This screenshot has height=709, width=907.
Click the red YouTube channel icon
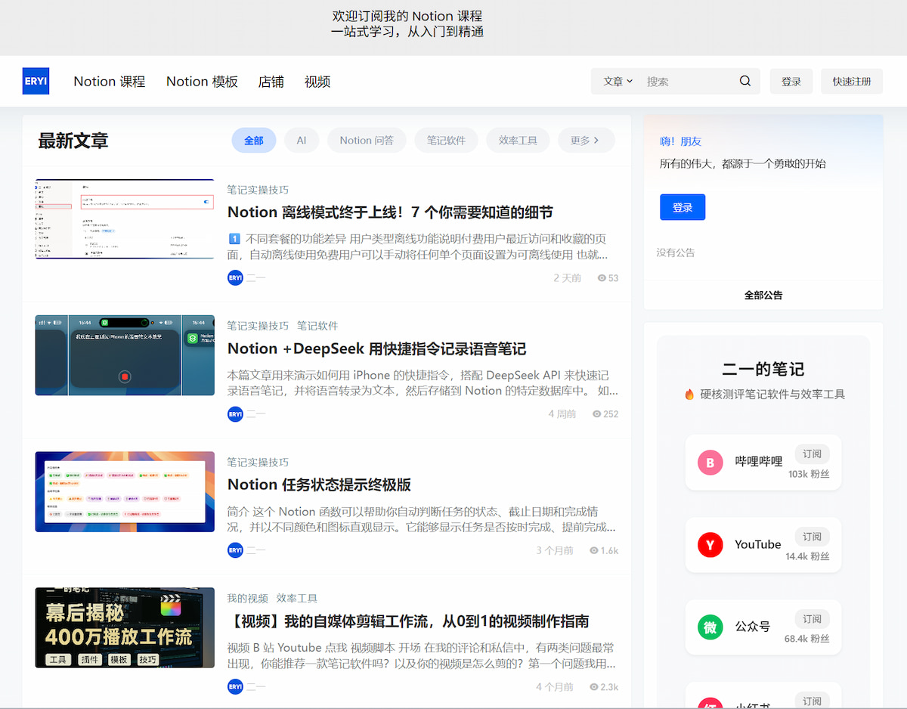710,544
